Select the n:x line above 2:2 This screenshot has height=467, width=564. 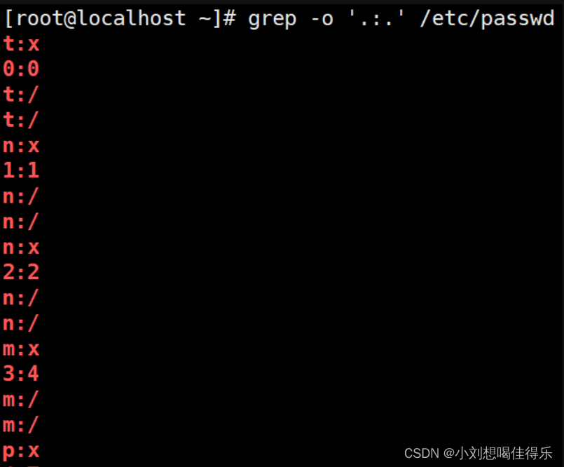tap(21, 248)
